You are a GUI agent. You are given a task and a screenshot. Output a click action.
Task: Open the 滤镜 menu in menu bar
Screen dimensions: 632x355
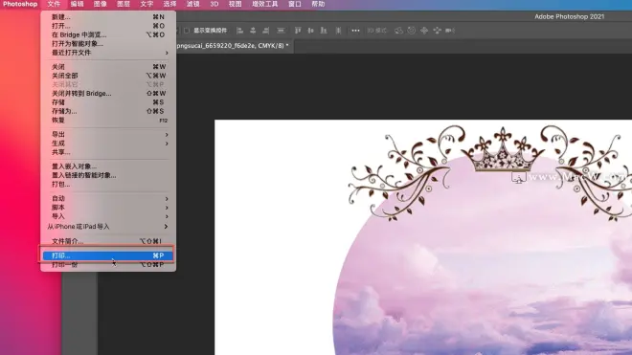pos(193,4)
